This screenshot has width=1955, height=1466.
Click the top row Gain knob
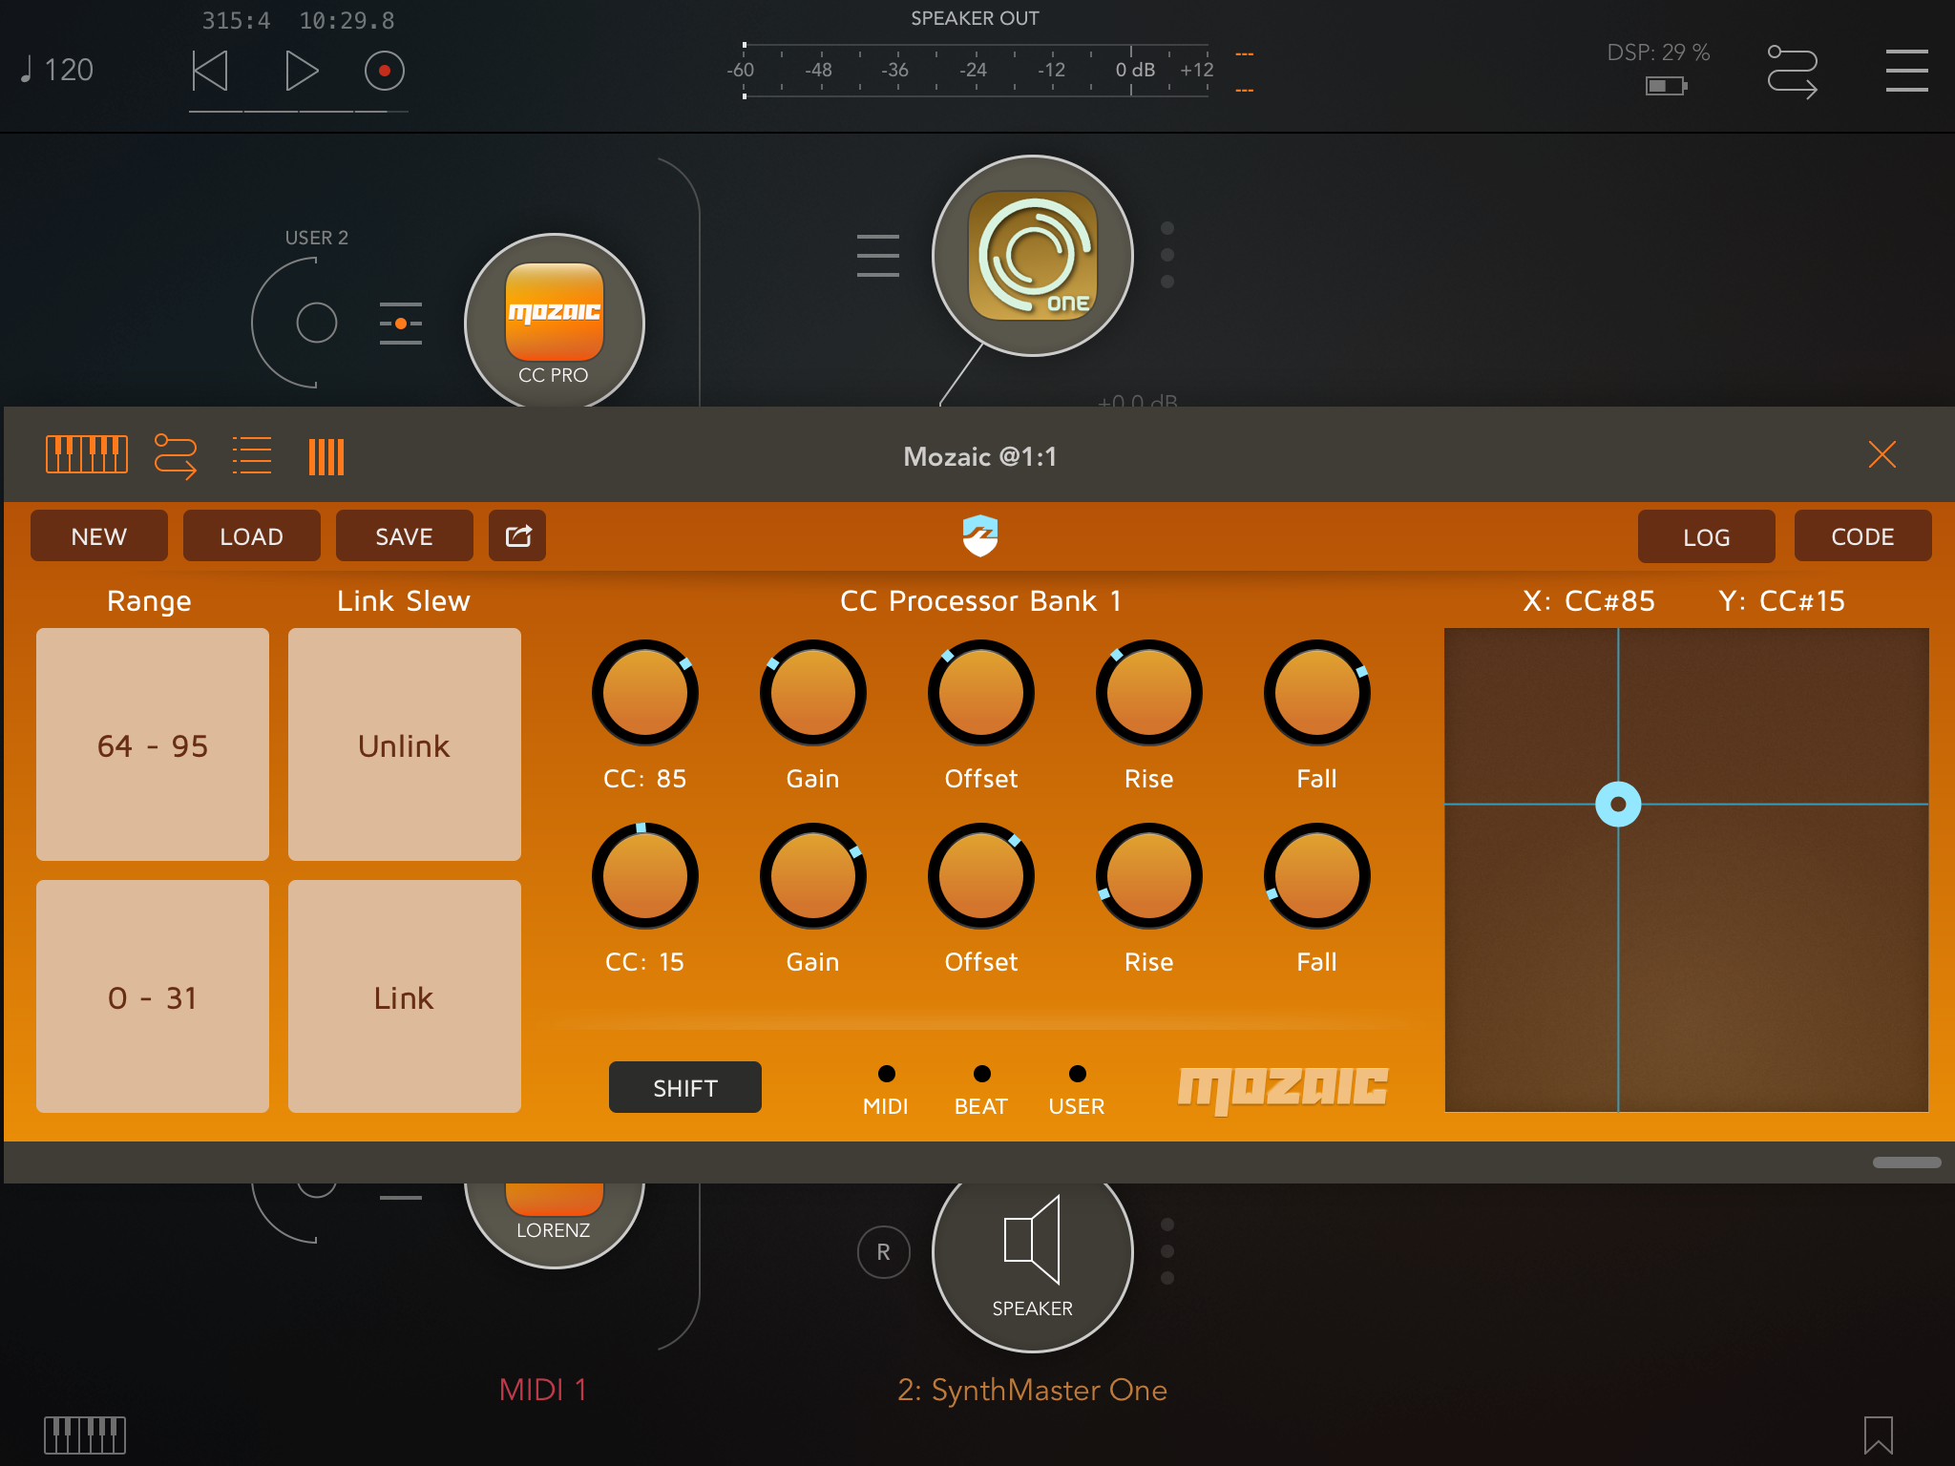tap(813, 693)
